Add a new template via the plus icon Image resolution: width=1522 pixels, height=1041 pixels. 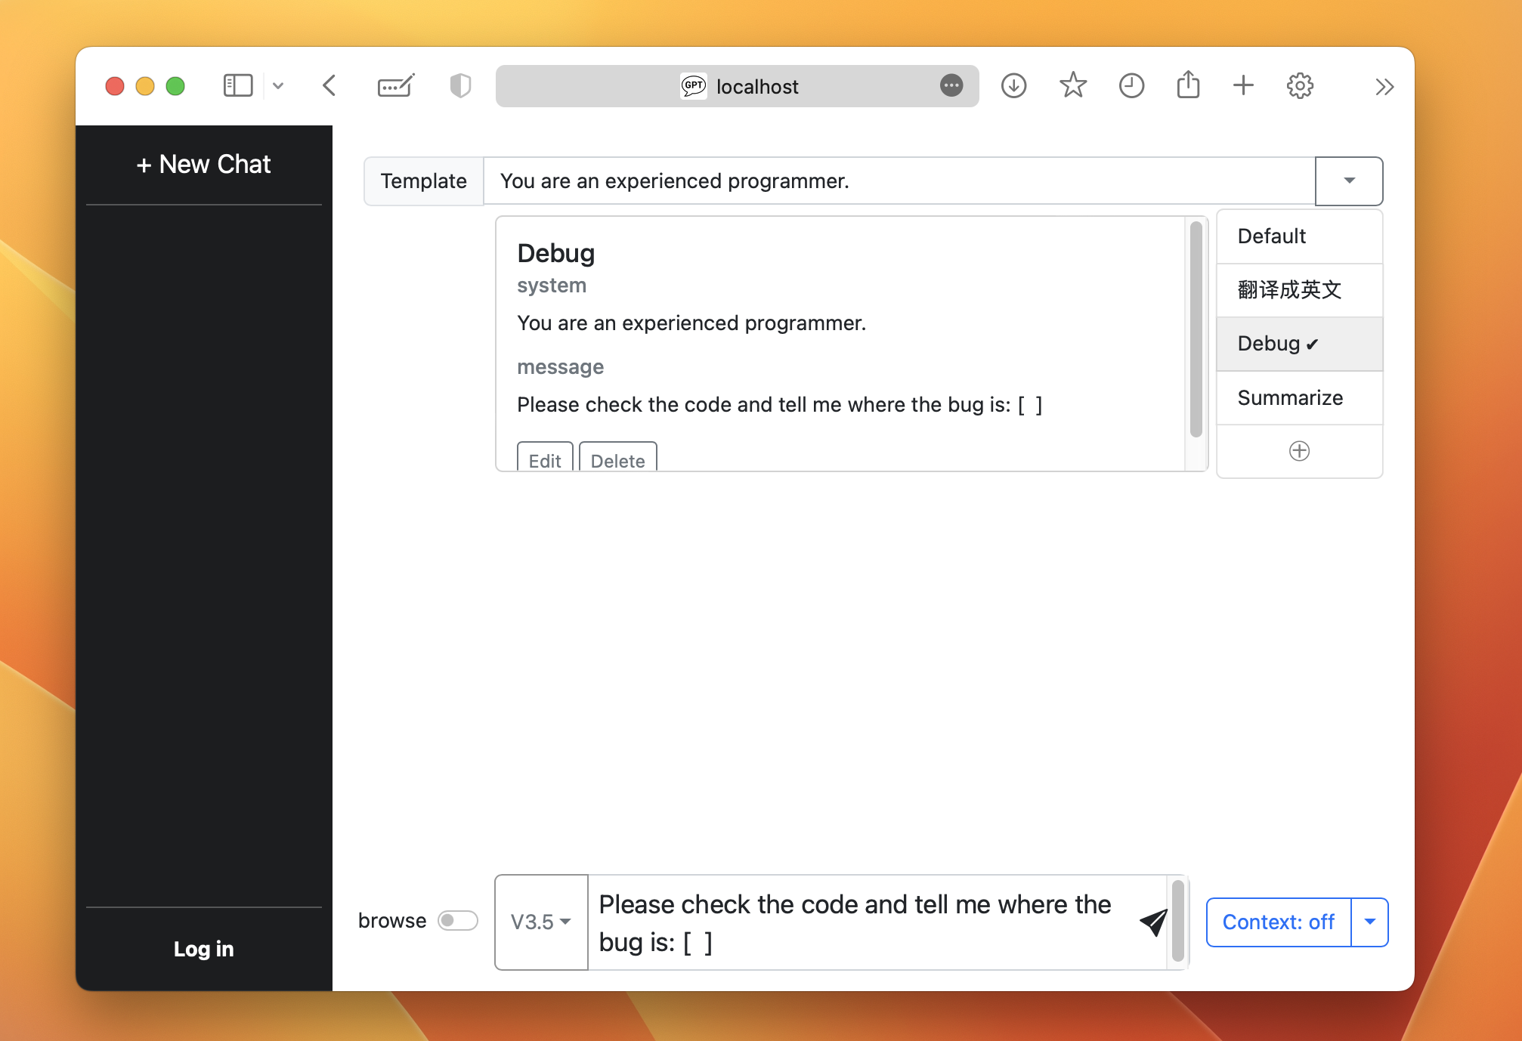pyautogui.click(x=1299, y=451)
